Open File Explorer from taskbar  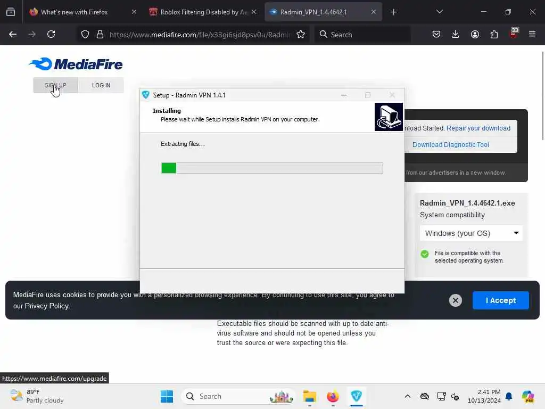pyautogui.click(x=309, y=396)
